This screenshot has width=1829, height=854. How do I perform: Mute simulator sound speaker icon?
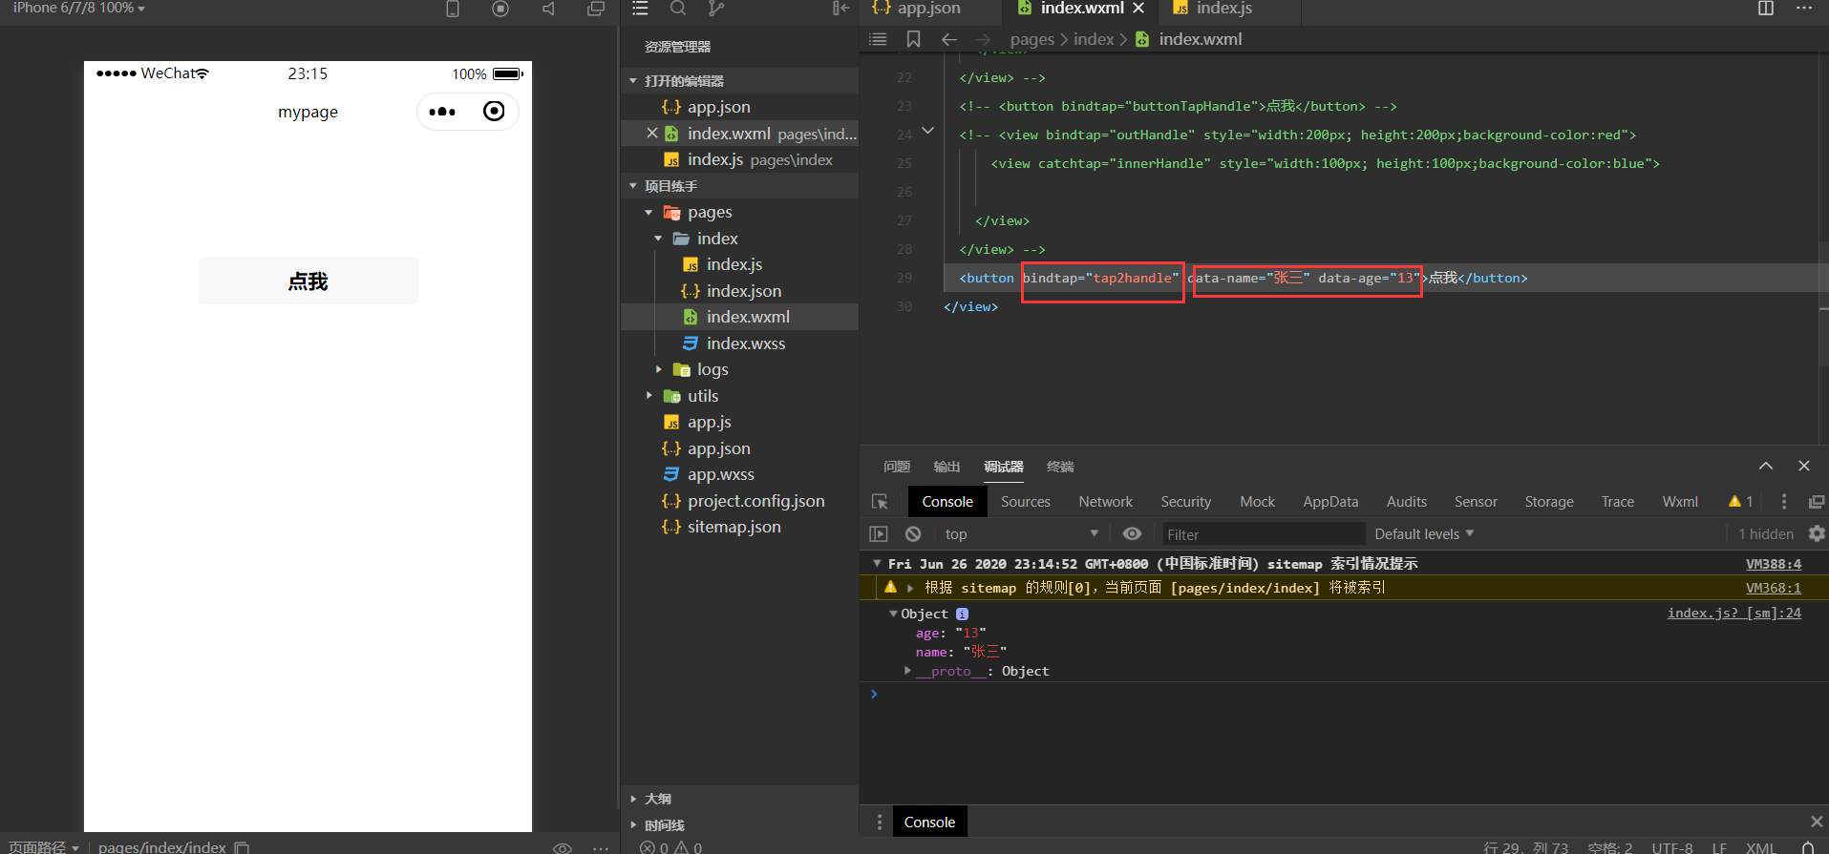548,9
